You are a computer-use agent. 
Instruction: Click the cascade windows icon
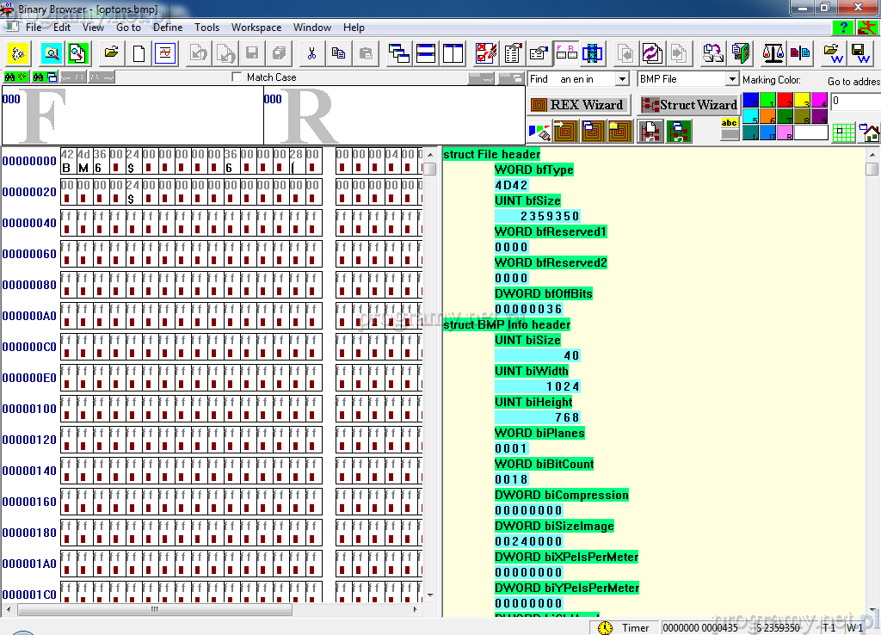398,53
